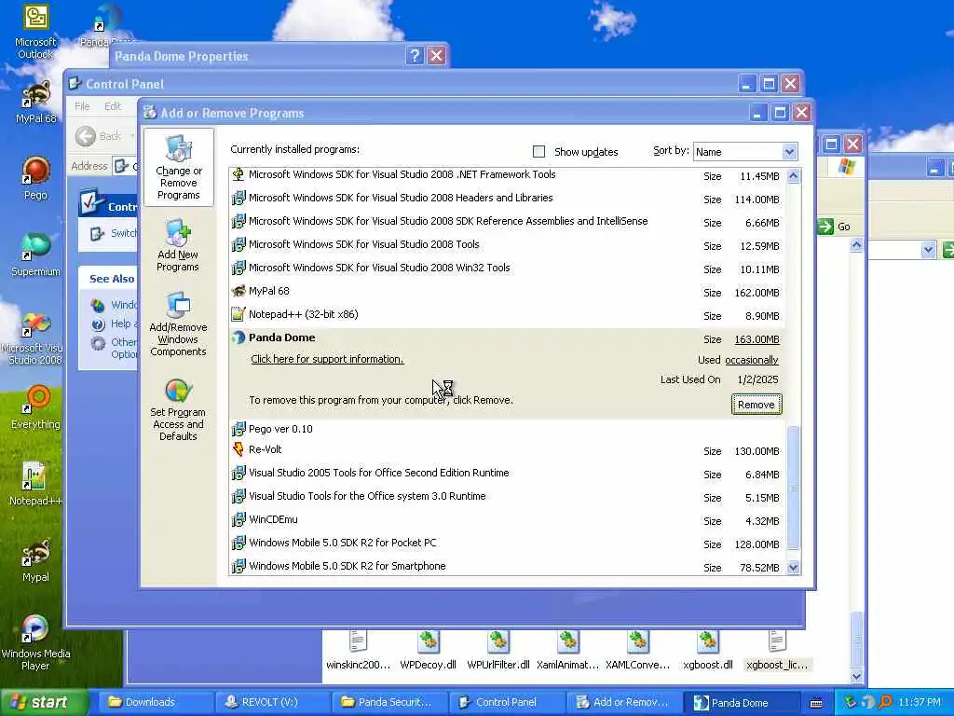Image resolution: width=954 pixels, height=716 pixels.
Task: Click dropdown arrow in far-right background window
Action: point(928,250)
